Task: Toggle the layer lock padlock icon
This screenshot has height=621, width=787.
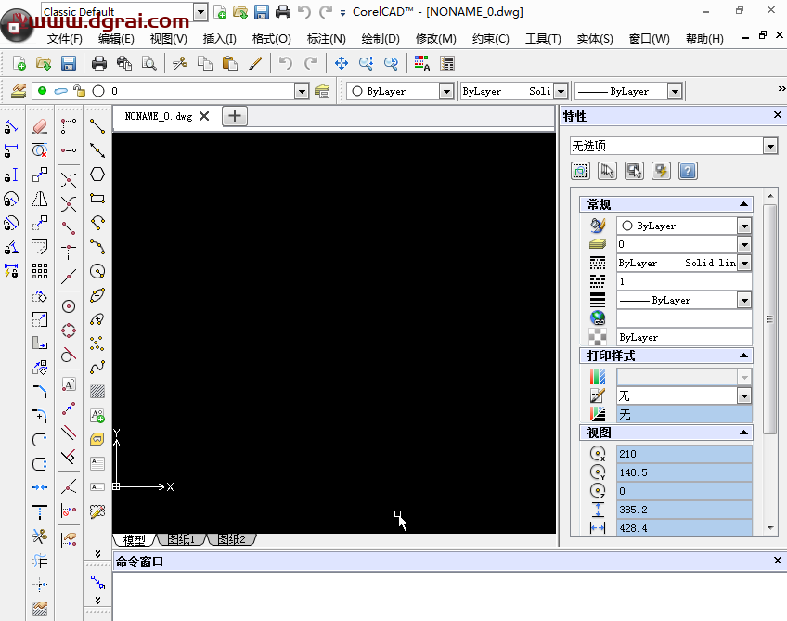Action: (x=79, y=91)
